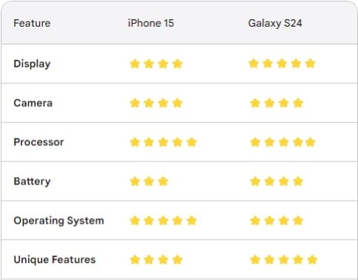
Task: Click the Feature column header
Action: pyautogui.click(x=32, y=23)
